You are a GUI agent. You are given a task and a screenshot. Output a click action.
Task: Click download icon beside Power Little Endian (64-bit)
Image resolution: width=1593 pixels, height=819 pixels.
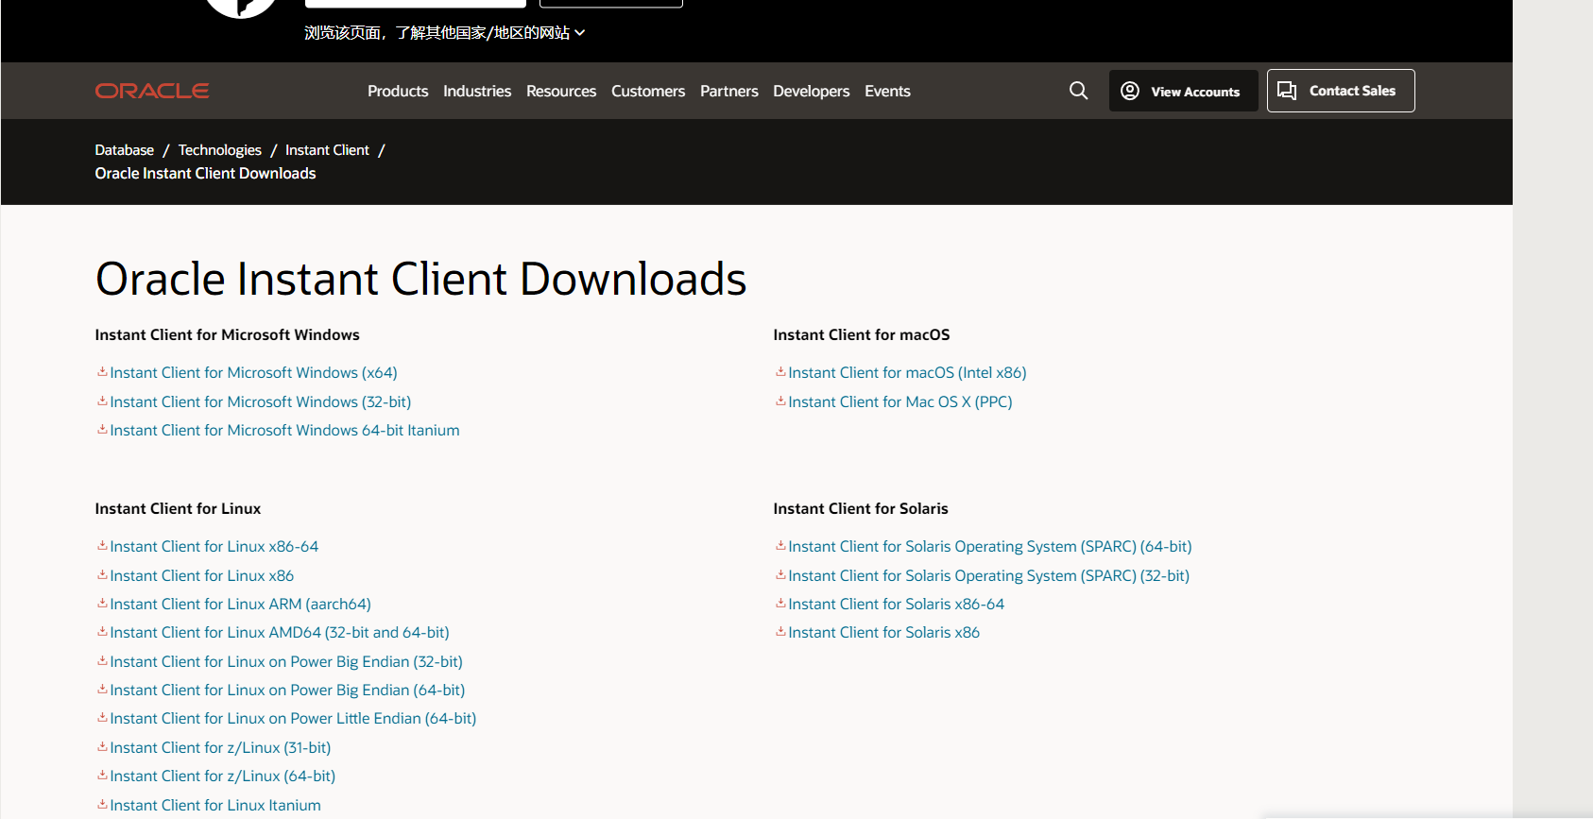pyautogui.click(x=102, y=718)
